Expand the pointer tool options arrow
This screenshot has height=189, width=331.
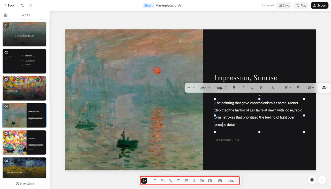tap(148, 181)
